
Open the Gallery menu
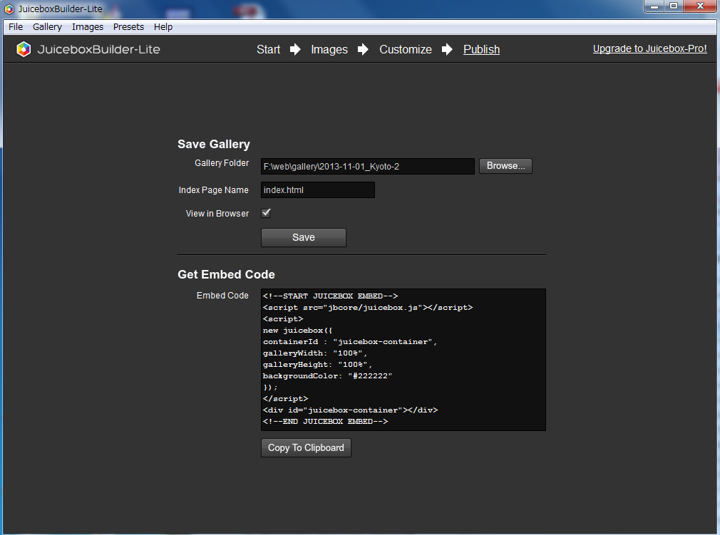tap(47, 27)
